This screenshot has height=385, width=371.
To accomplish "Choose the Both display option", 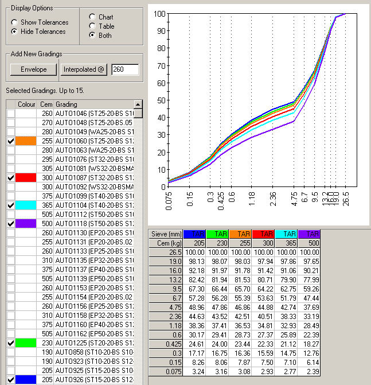I will coord(92,36).
